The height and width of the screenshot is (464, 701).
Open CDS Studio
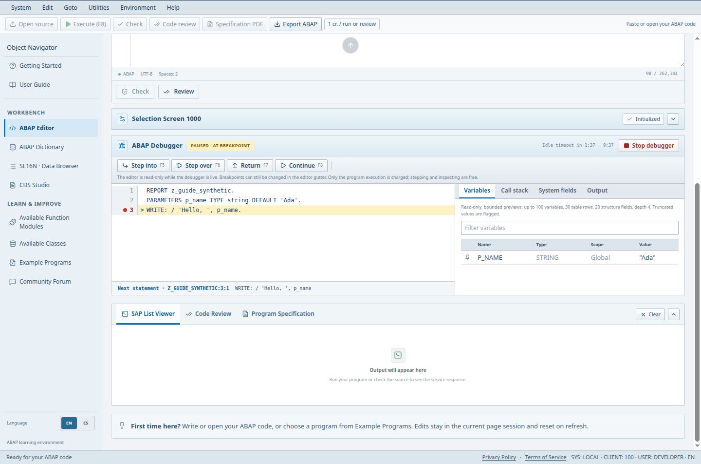(51, 185)
